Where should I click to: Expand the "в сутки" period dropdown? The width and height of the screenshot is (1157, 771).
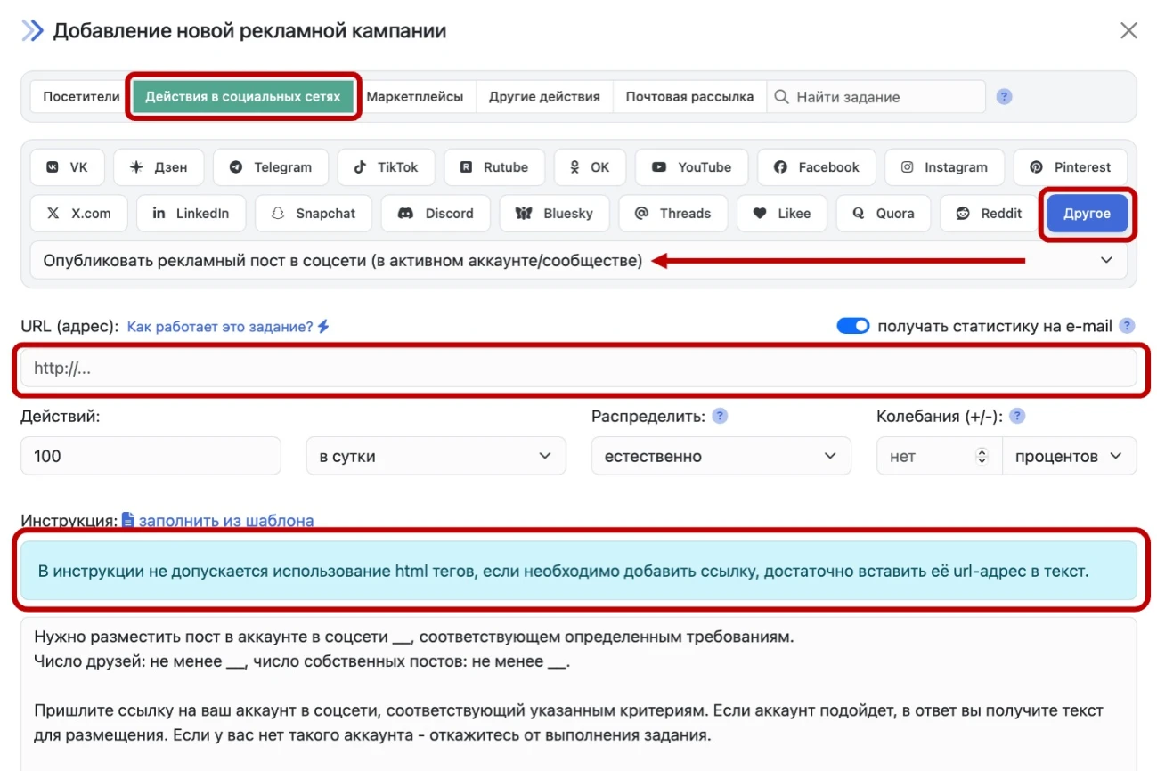[436, 457]
